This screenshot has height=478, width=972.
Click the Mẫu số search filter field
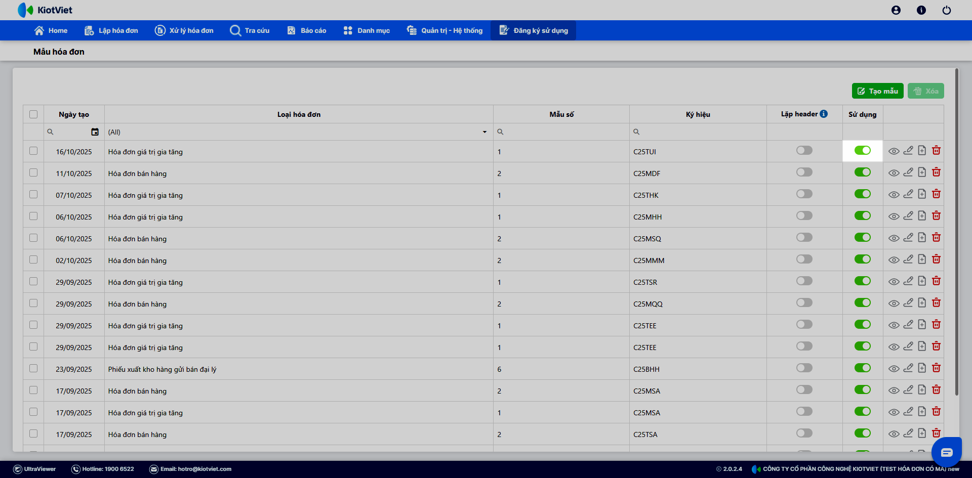pos(561,132)
